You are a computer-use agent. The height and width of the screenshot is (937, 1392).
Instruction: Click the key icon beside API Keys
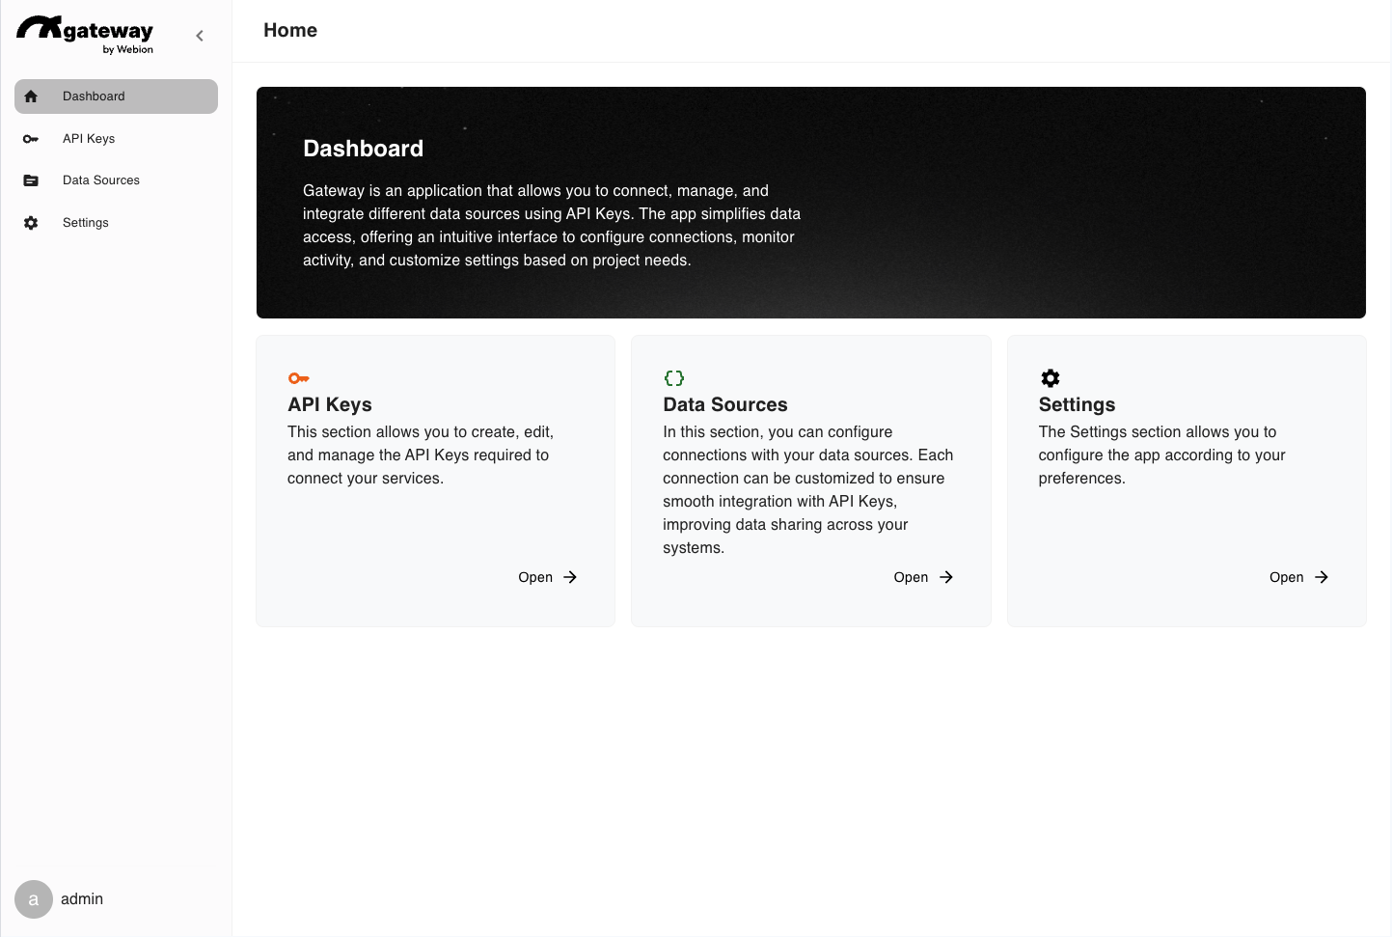31,139
